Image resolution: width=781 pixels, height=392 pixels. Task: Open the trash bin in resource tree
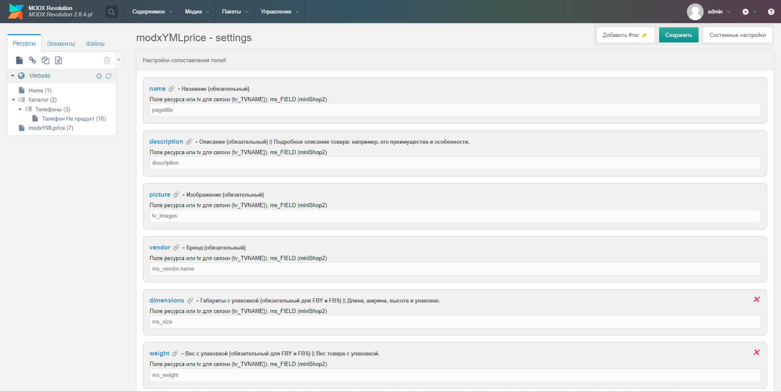pyautogui.click(x=107, y=61)
